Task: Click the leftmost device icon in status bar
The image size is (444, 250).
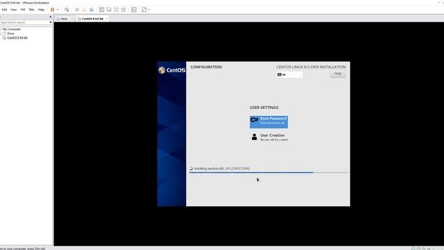Action: 413,249
